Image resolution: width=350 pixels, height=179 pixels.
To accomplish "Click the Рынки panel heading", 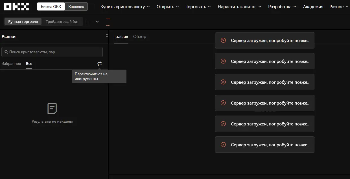I will [x=8, y=37].
